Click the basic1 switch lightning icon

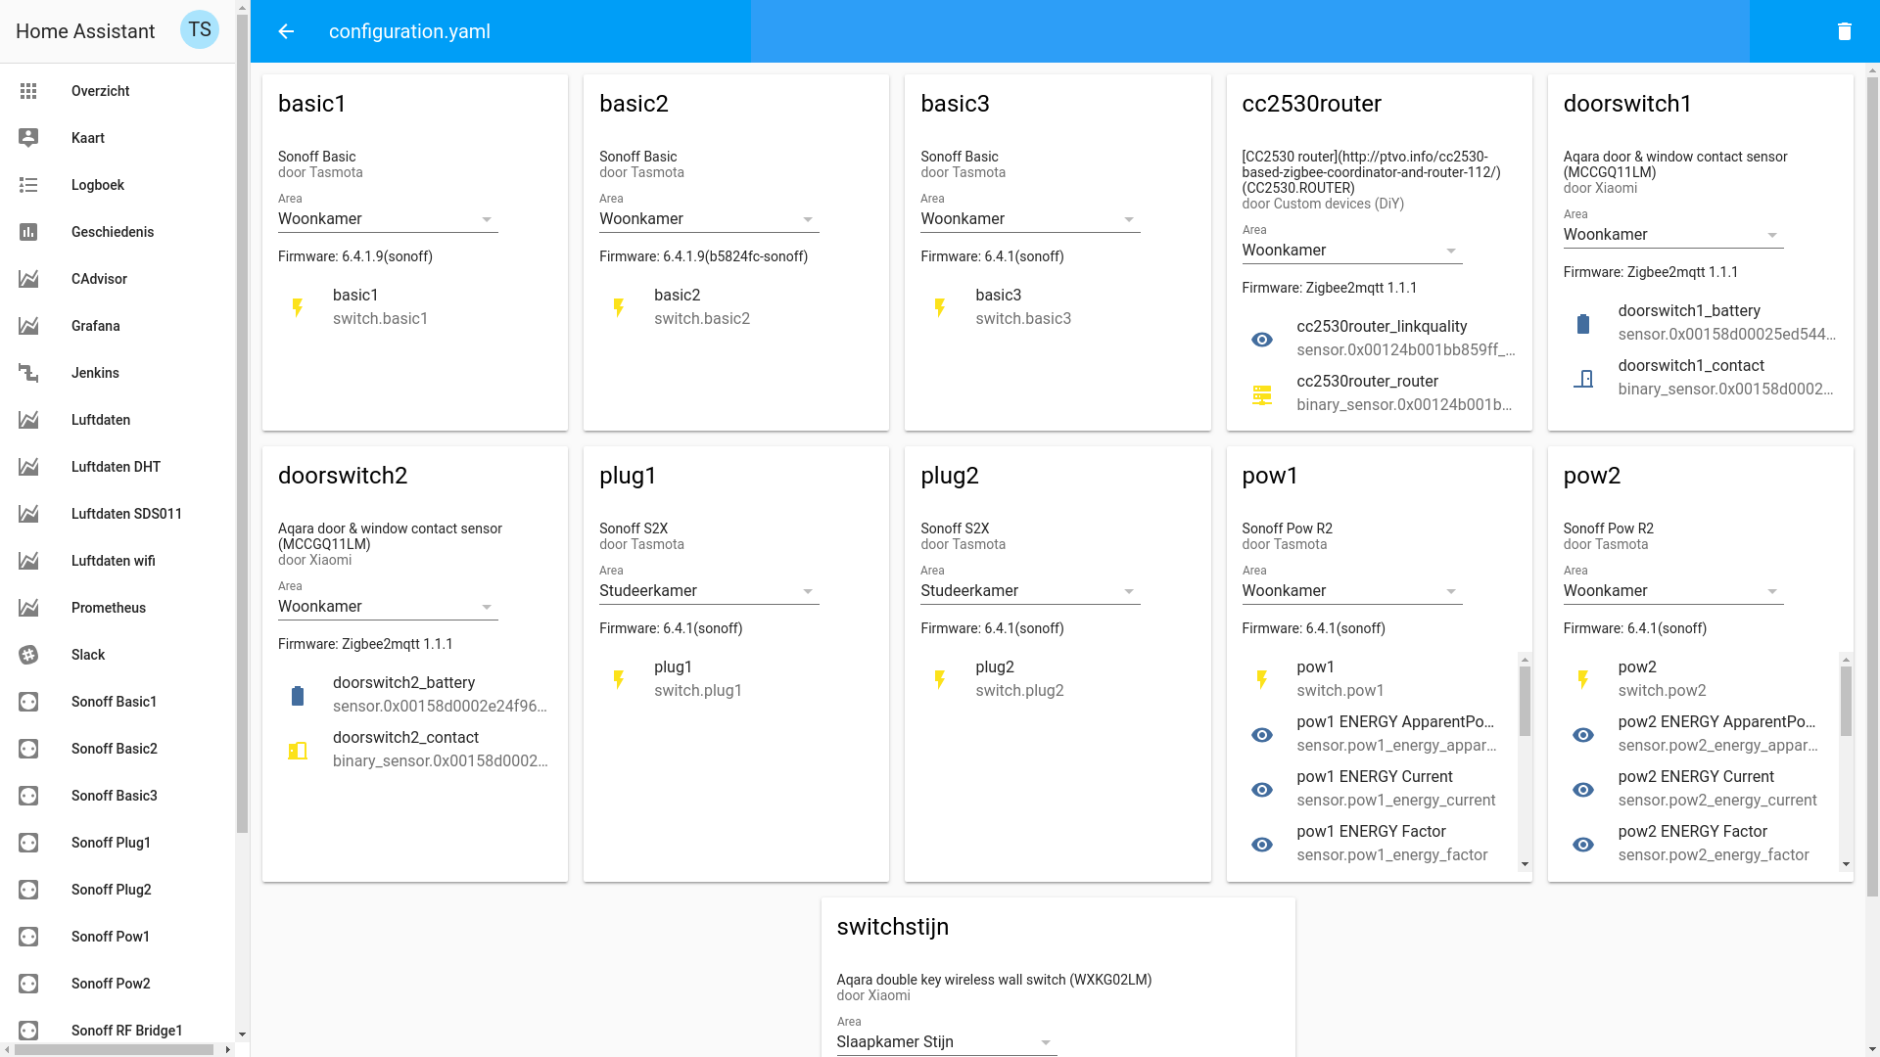pyautogui.click(x=298, y=307)
